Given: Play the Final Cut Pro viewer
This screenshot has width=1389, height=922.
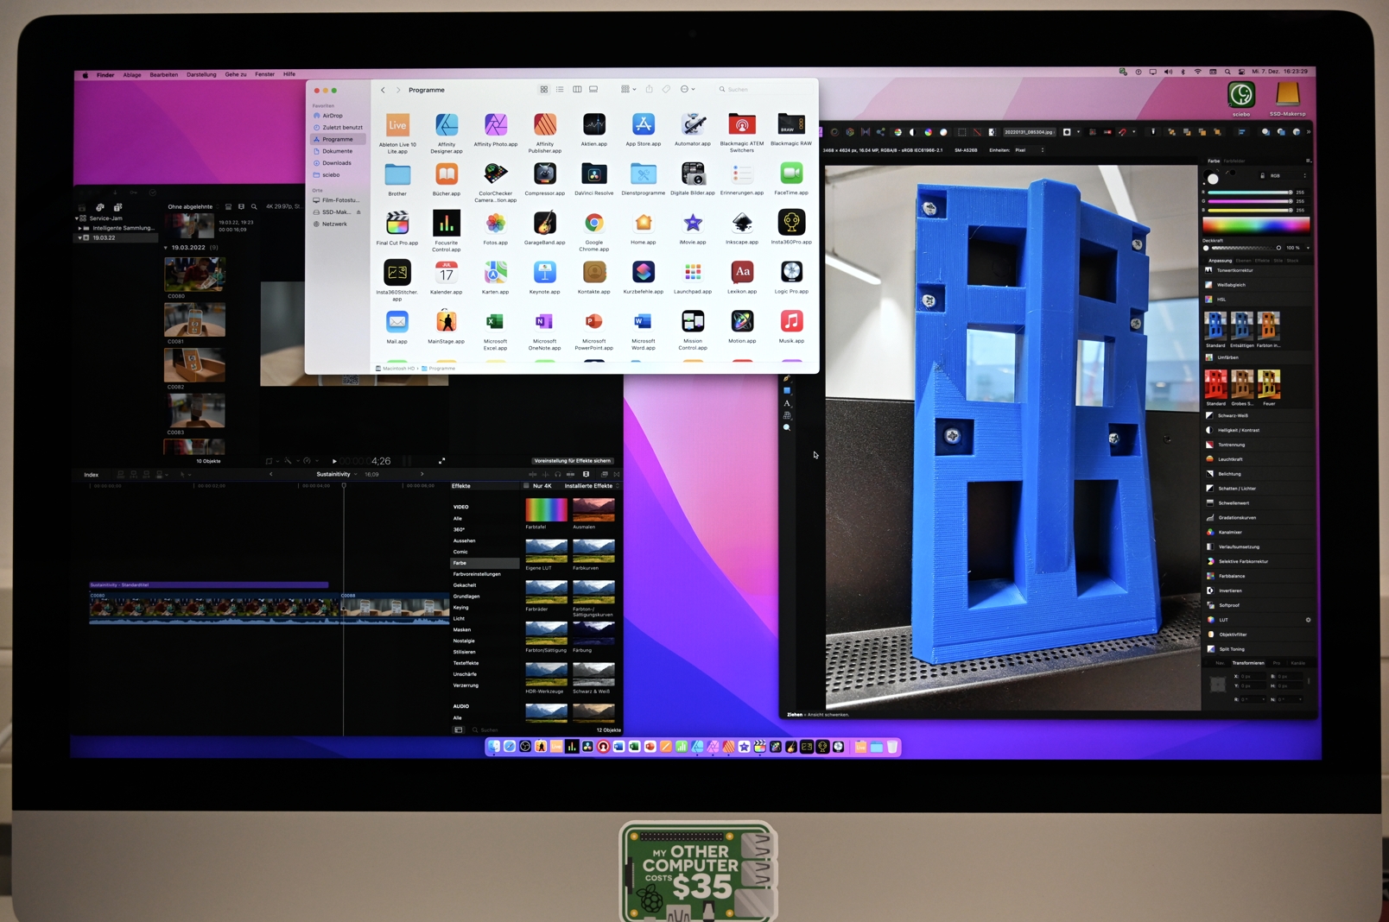Looking at the screenshot, I should click(x=334, y=461).
